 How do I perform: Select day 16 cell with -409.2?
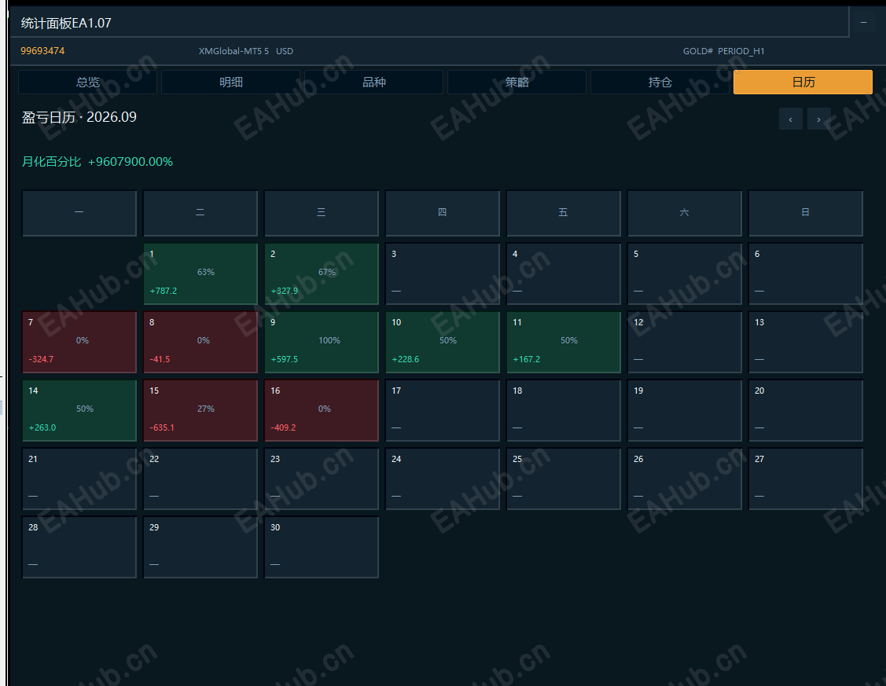[x=322, y=410]
